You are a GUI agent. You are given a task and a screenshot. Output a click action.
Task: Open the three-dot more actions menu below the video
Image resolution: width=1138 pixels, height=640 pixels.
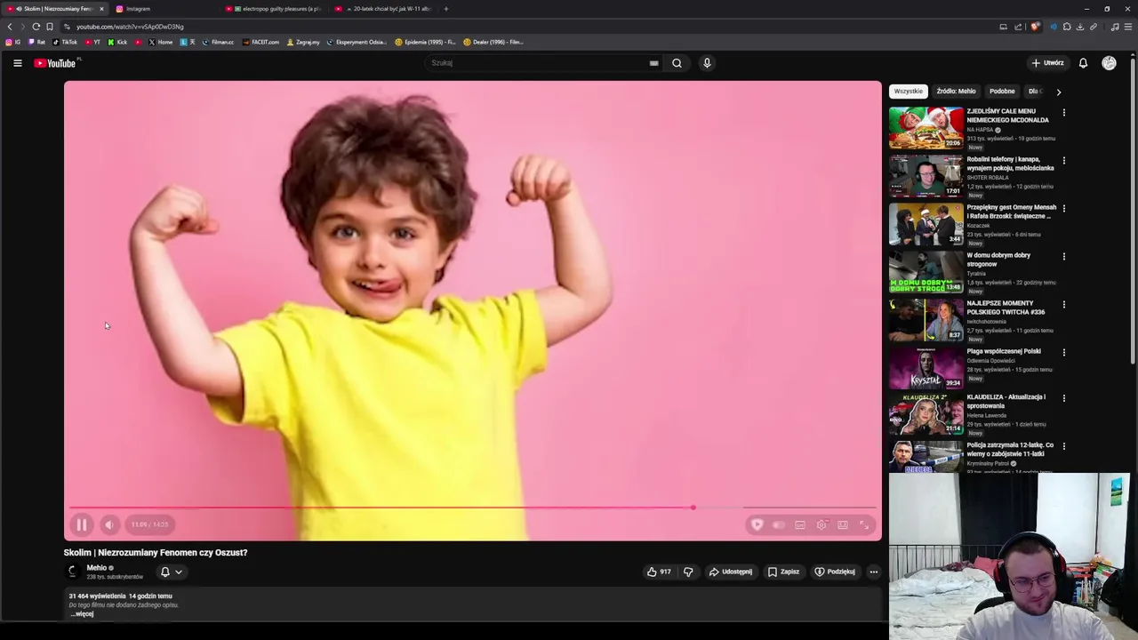coord(874,572)
